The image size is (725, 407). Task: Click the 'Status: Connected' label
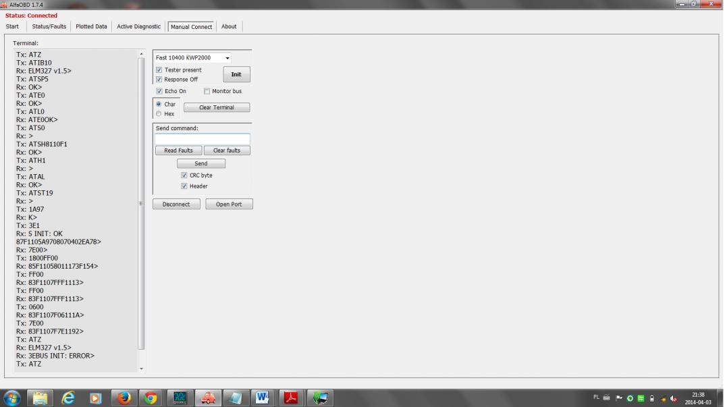click(x=32, y=16)
